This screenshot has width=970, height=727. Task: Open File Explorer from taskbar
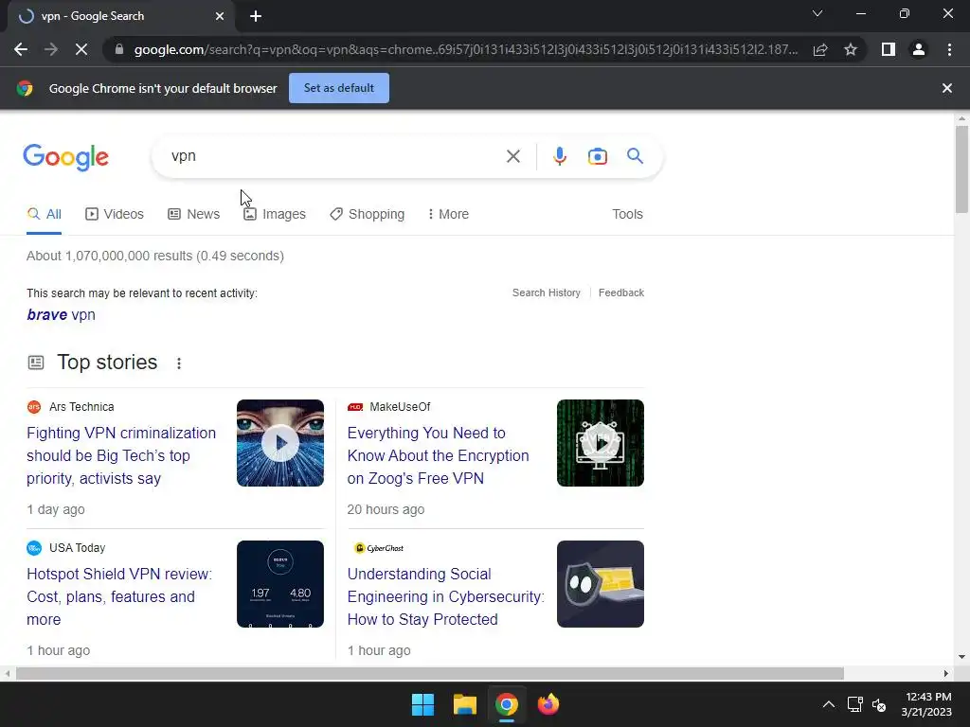(x=464, y=704)
